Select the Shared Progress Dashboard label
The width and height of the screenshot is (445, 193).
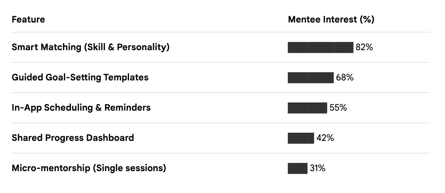coord(73,138)
